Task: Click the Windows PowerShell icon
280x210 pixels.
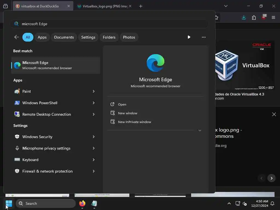Action: pos(17,103)
